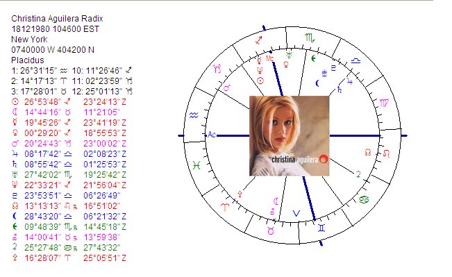Image resolution: width=452 pixels, height=277 pixels.
Task: Click the Aquarius sign glyph on wheel rim
Action: click(x=194, y=115)
